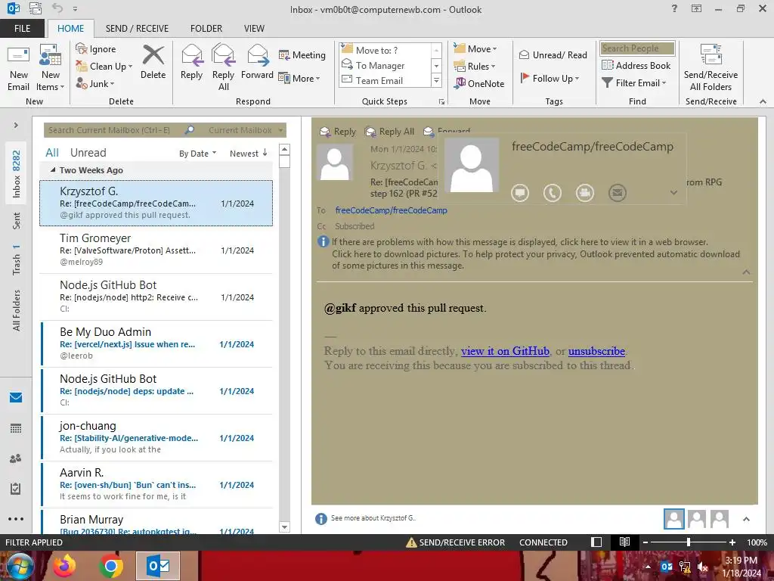This screenshot has height=581, width=774.
Task: Switch to Calendar view icon
Action: coord(16,428)
